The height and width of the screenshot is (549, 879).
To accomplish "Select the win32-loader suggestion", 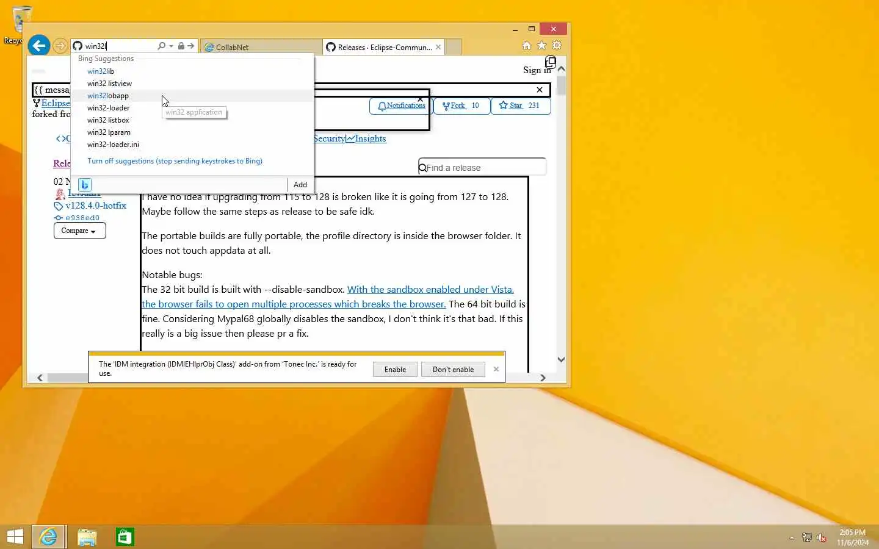I will point(192,108).
